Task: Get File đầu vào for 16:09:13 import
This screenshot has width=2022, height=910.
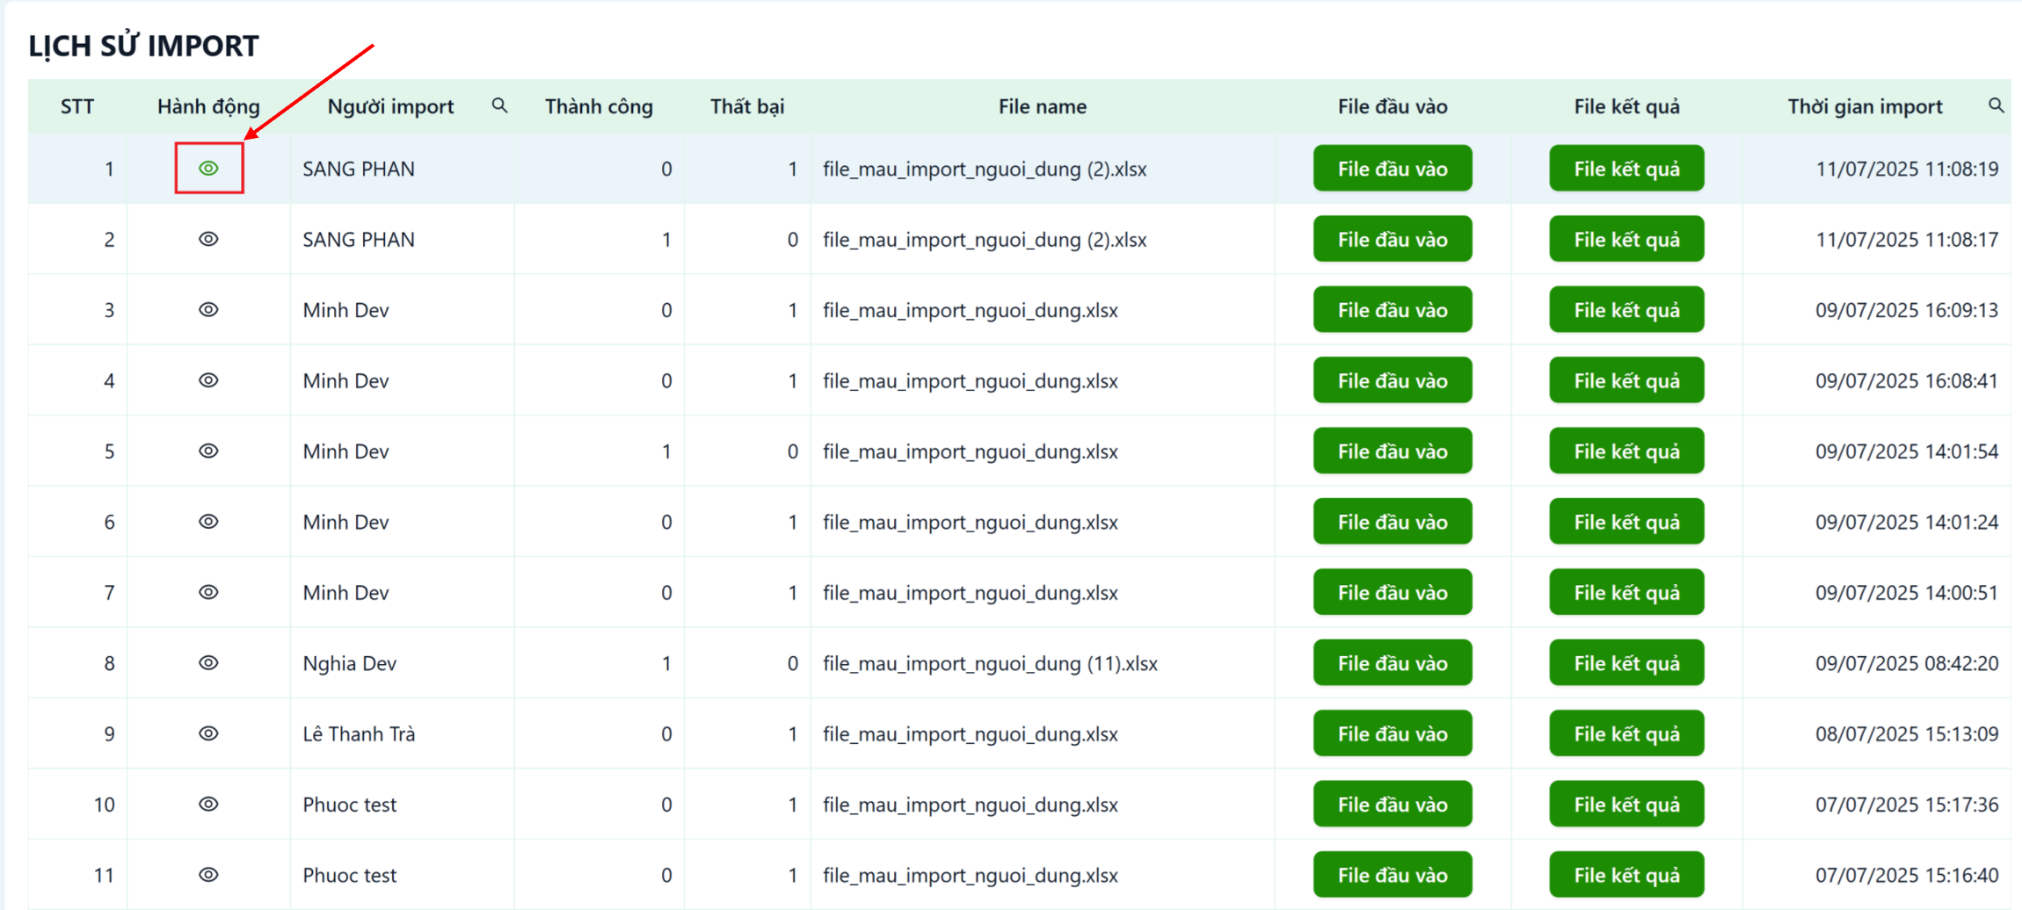Action: tap(1393, 310)
